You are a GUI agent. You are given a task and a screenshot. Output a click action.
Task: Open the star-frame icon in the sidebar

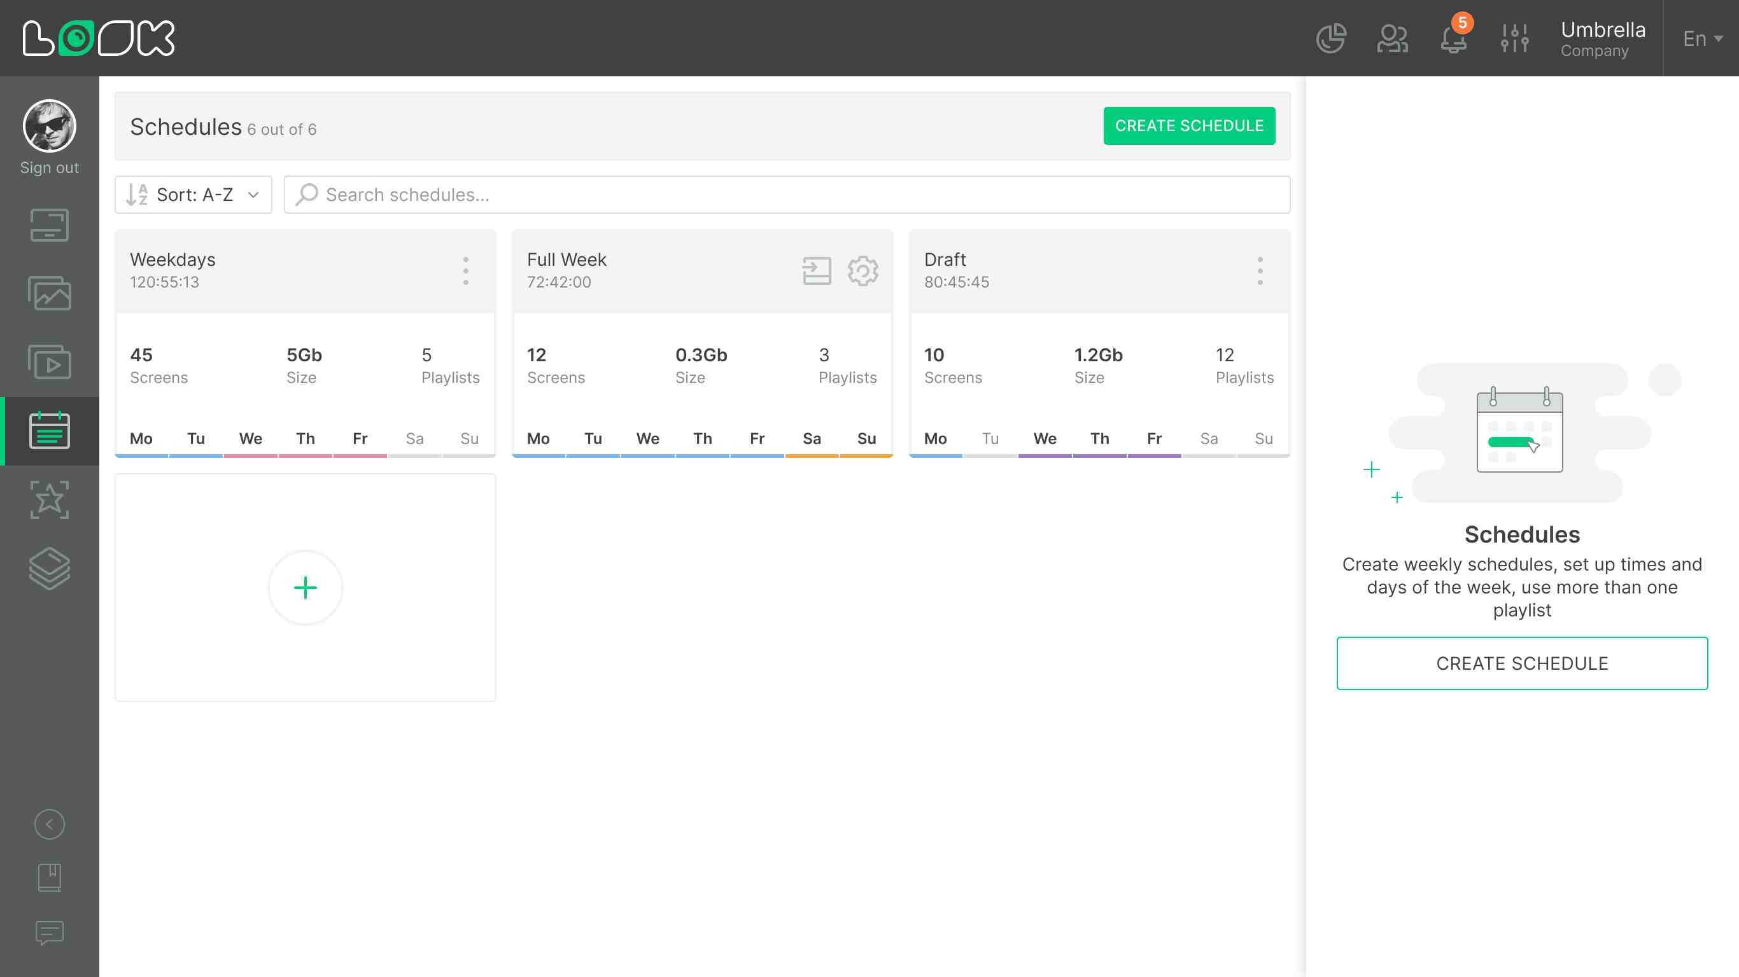coord(49,500)
